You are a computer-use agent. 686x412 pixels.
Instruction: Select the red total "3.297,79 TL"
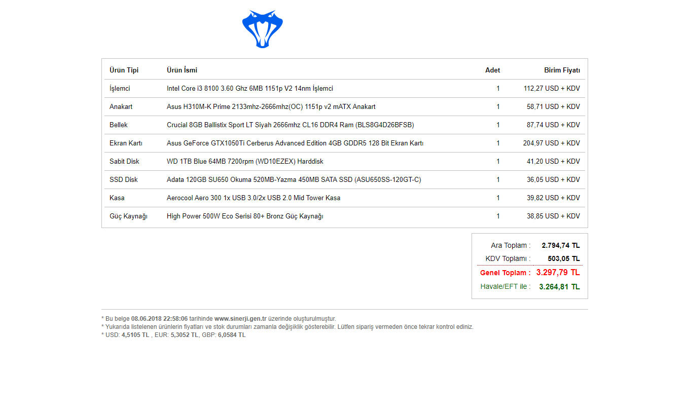click(x=558, y=273)
